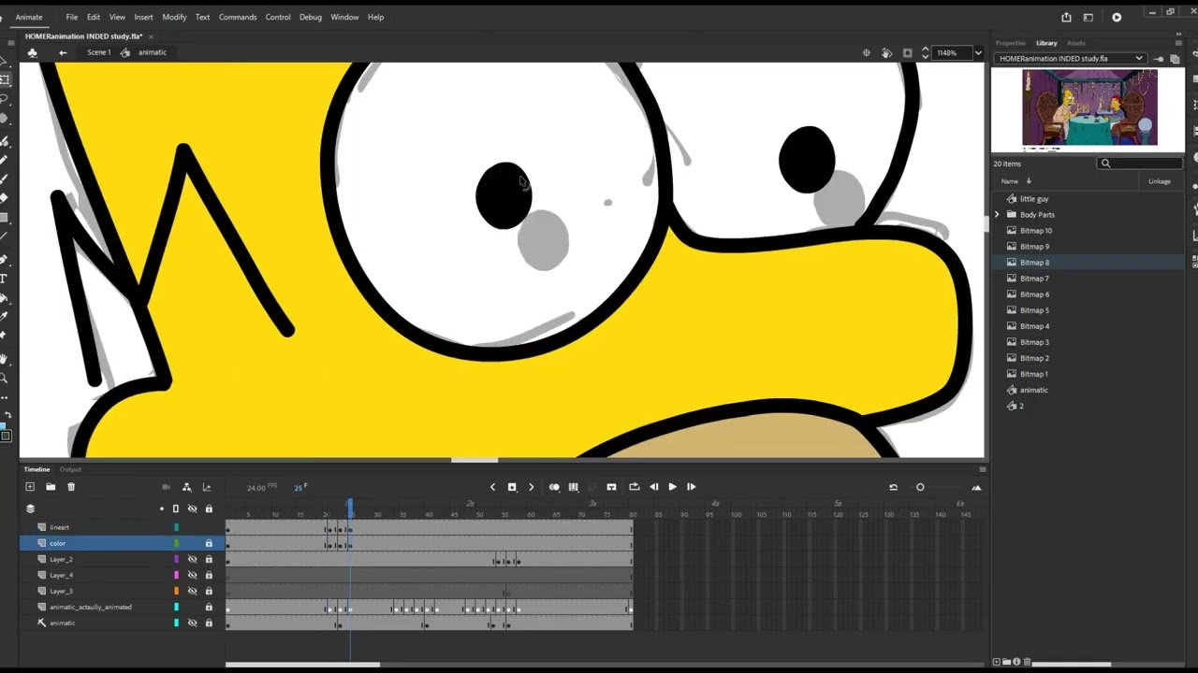Pin the current library

1158,59
